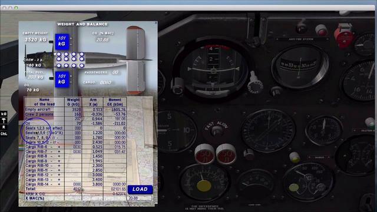Click the 'Empty aircraft' row label
377x212 pixels.
click(38, 110)
